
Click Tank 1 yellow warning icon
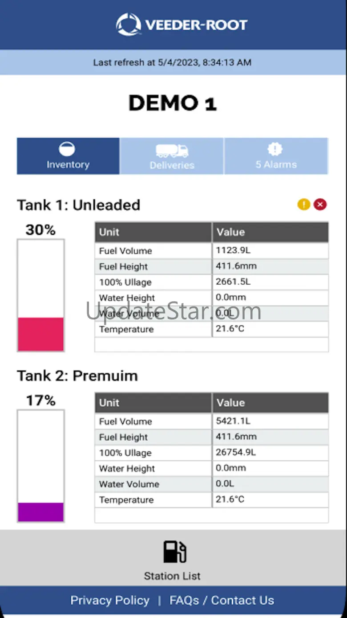(304, 205)
